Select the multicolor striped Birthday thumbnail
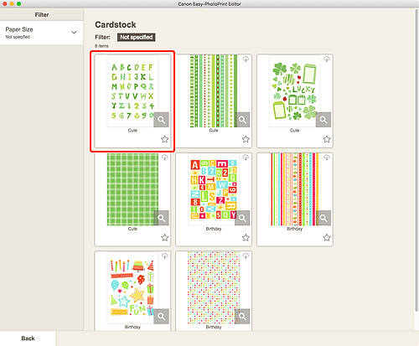Image resolution: width=419 pixels, height=346 pixels. [x=295, y=189]
